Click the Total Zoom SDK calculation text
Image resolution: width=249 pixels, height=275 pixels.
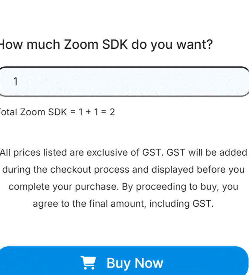(x=57, y=112)
